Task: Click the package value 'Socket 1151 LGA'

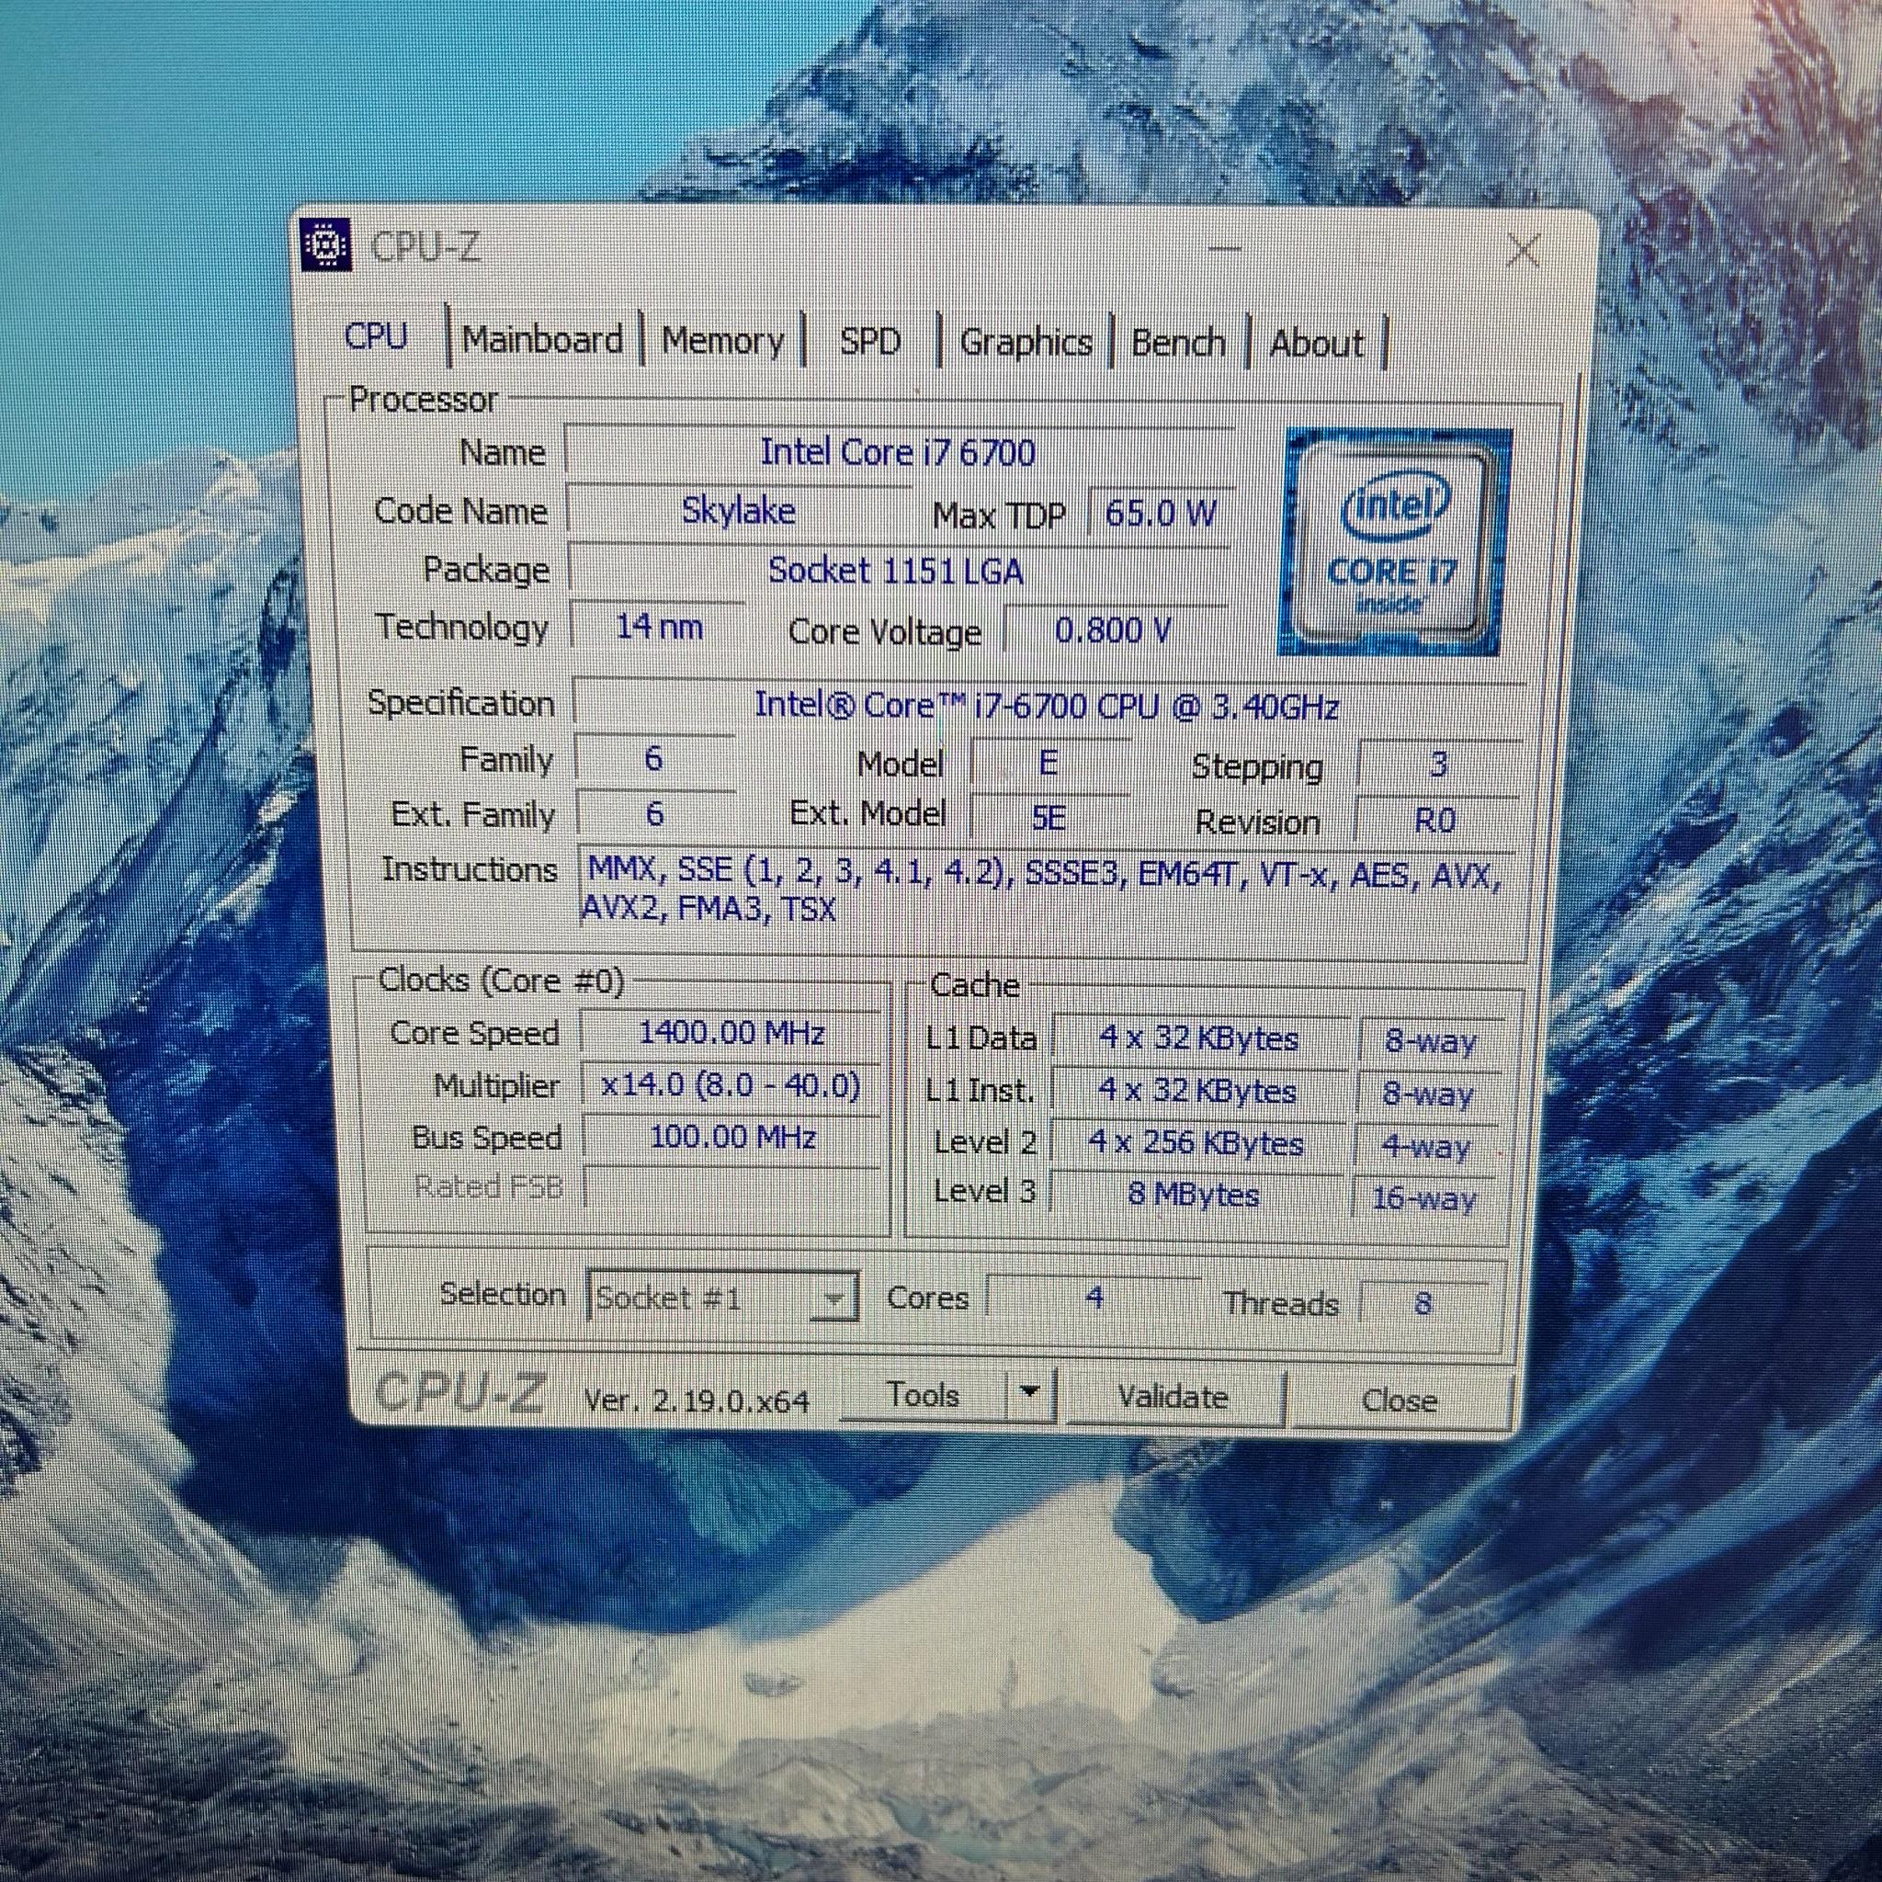Action: (896, 570)
